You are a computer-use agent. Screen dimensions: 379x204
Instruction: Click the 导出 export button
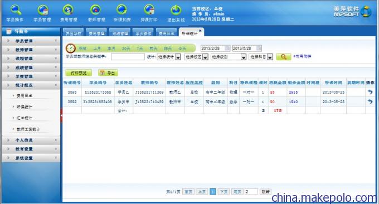pyautogui.click(x=108, y=73)
